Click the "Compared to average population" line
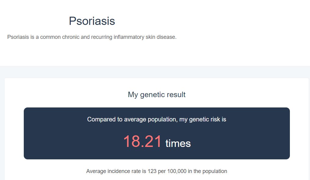Image resolution: width=310 pixels, height=180 pixels. pos(157,119)
